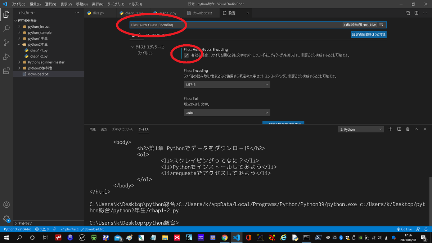Open Task View on taskbar

pyautogui.click(x=45, y=238)
